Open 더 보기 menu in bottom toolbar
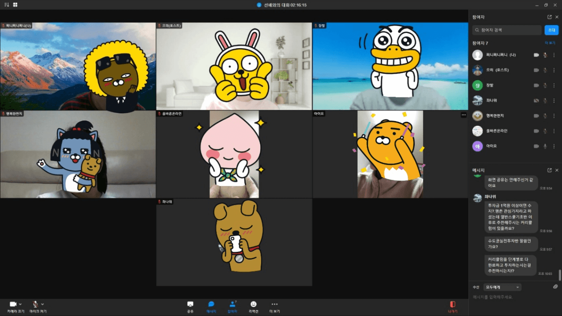Image resolution: width=562 pixels, height=316 pixels. (274, 307)
